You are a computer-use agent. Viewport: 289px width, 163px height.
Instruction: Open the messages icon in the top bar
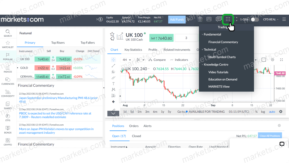(218, 19)
